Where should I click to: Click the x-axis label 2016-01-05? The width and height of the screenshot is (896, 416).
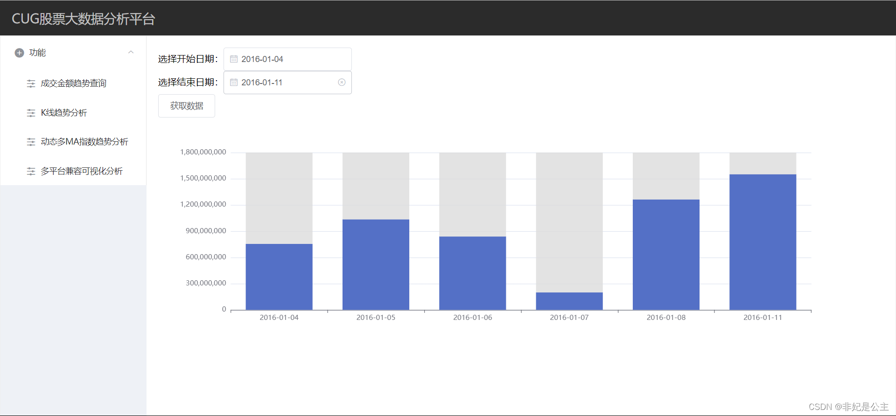376,318
